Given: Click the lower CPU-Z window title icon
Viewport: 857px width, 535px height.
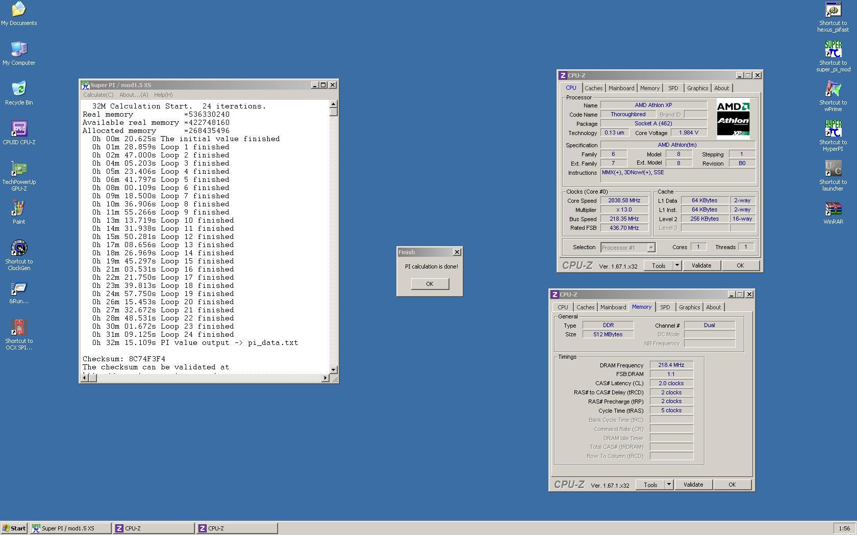Looking at the screenshot, I should [x=555, y=295].
